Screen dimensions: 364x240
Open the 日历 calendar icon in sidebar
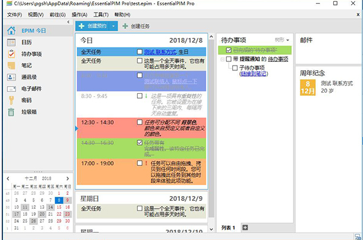(11, 42)
